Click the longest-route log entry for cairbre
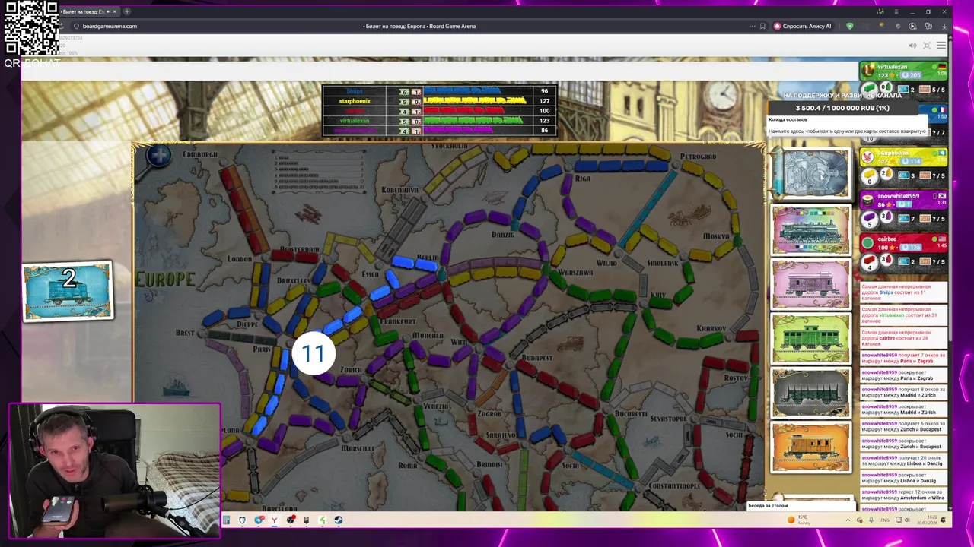Viewport: 974px width, 547px height. pos(903,337)
